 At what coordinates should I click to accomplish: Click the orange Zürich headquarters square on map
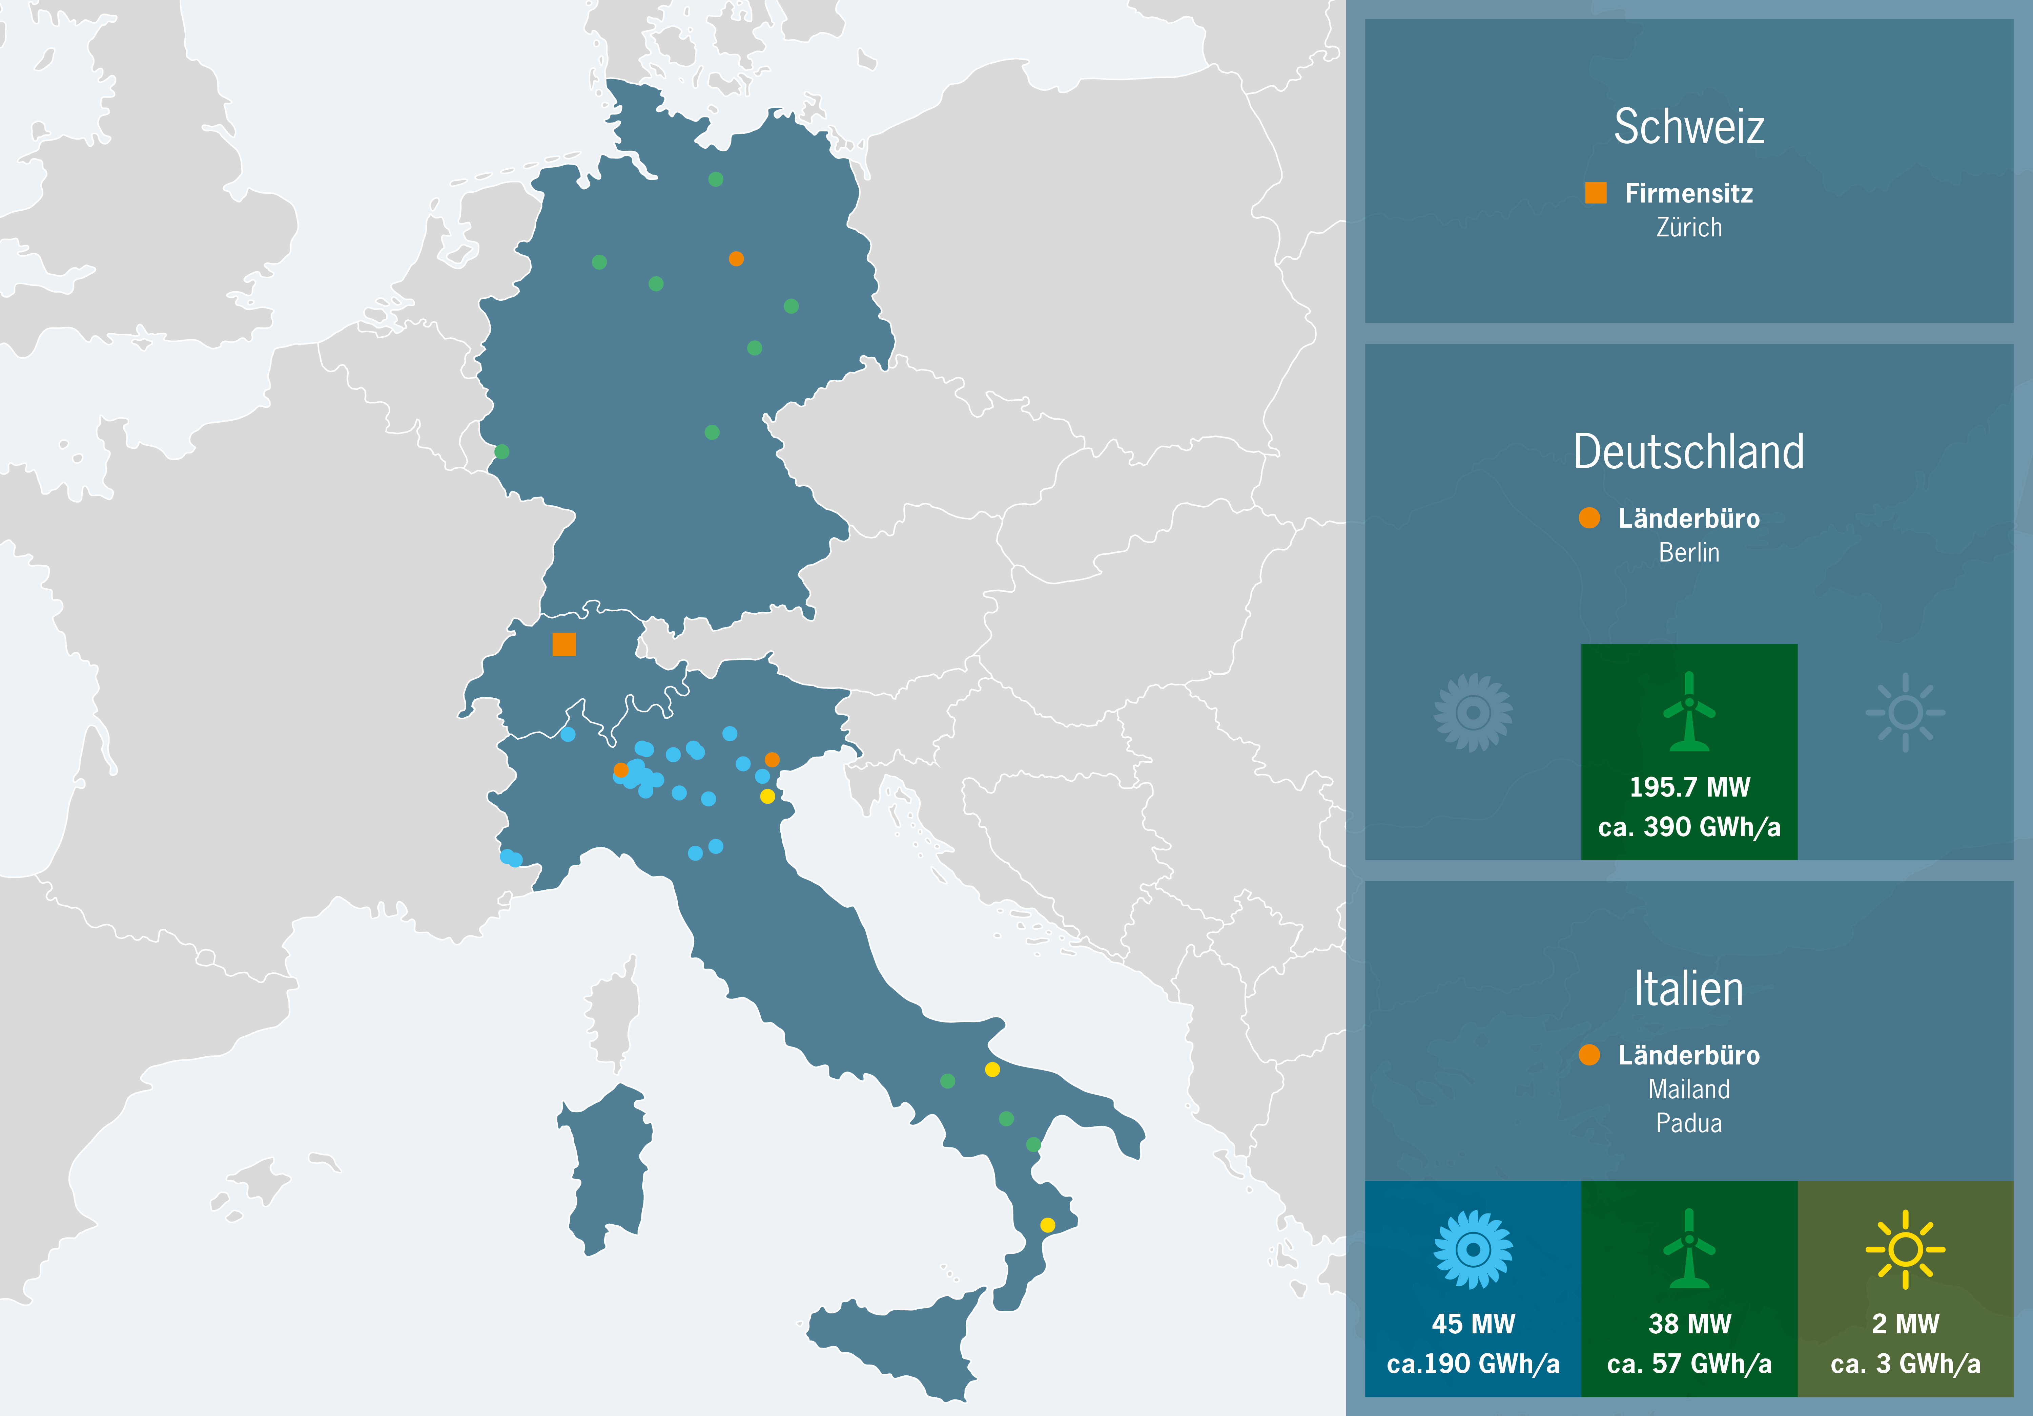click(564, 644)
